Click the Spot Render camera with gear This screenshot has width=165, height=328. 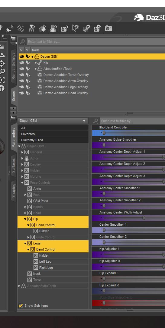click(x=97, y=28)
